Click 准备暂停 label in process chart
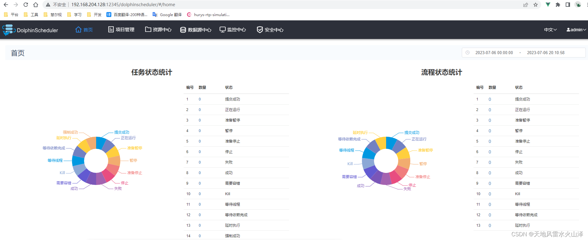Screen dimensions: 588x240 click(425, 150)
